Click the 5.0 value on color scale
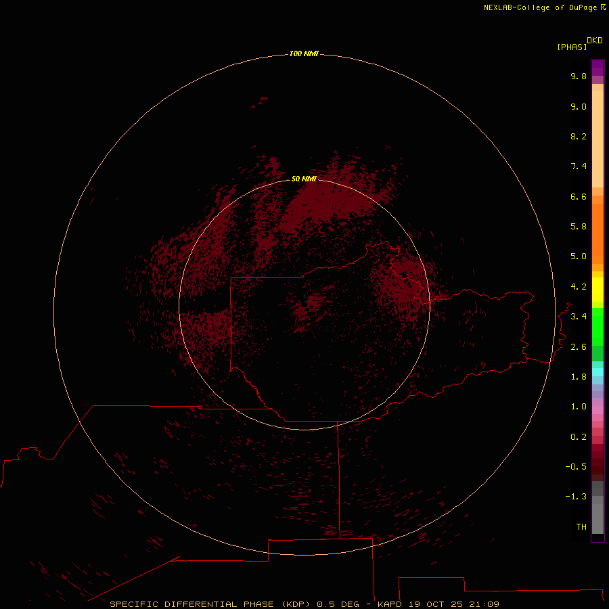This screenshot has width=609, height=609. point(579,256)
